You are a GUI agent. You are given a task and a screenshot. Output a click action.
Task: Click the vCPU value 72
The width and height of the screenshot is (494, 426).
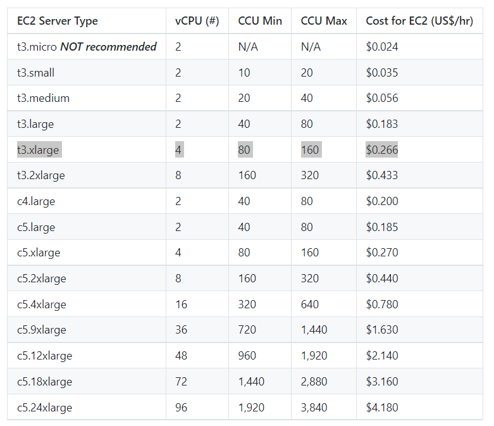coord(181,382)
